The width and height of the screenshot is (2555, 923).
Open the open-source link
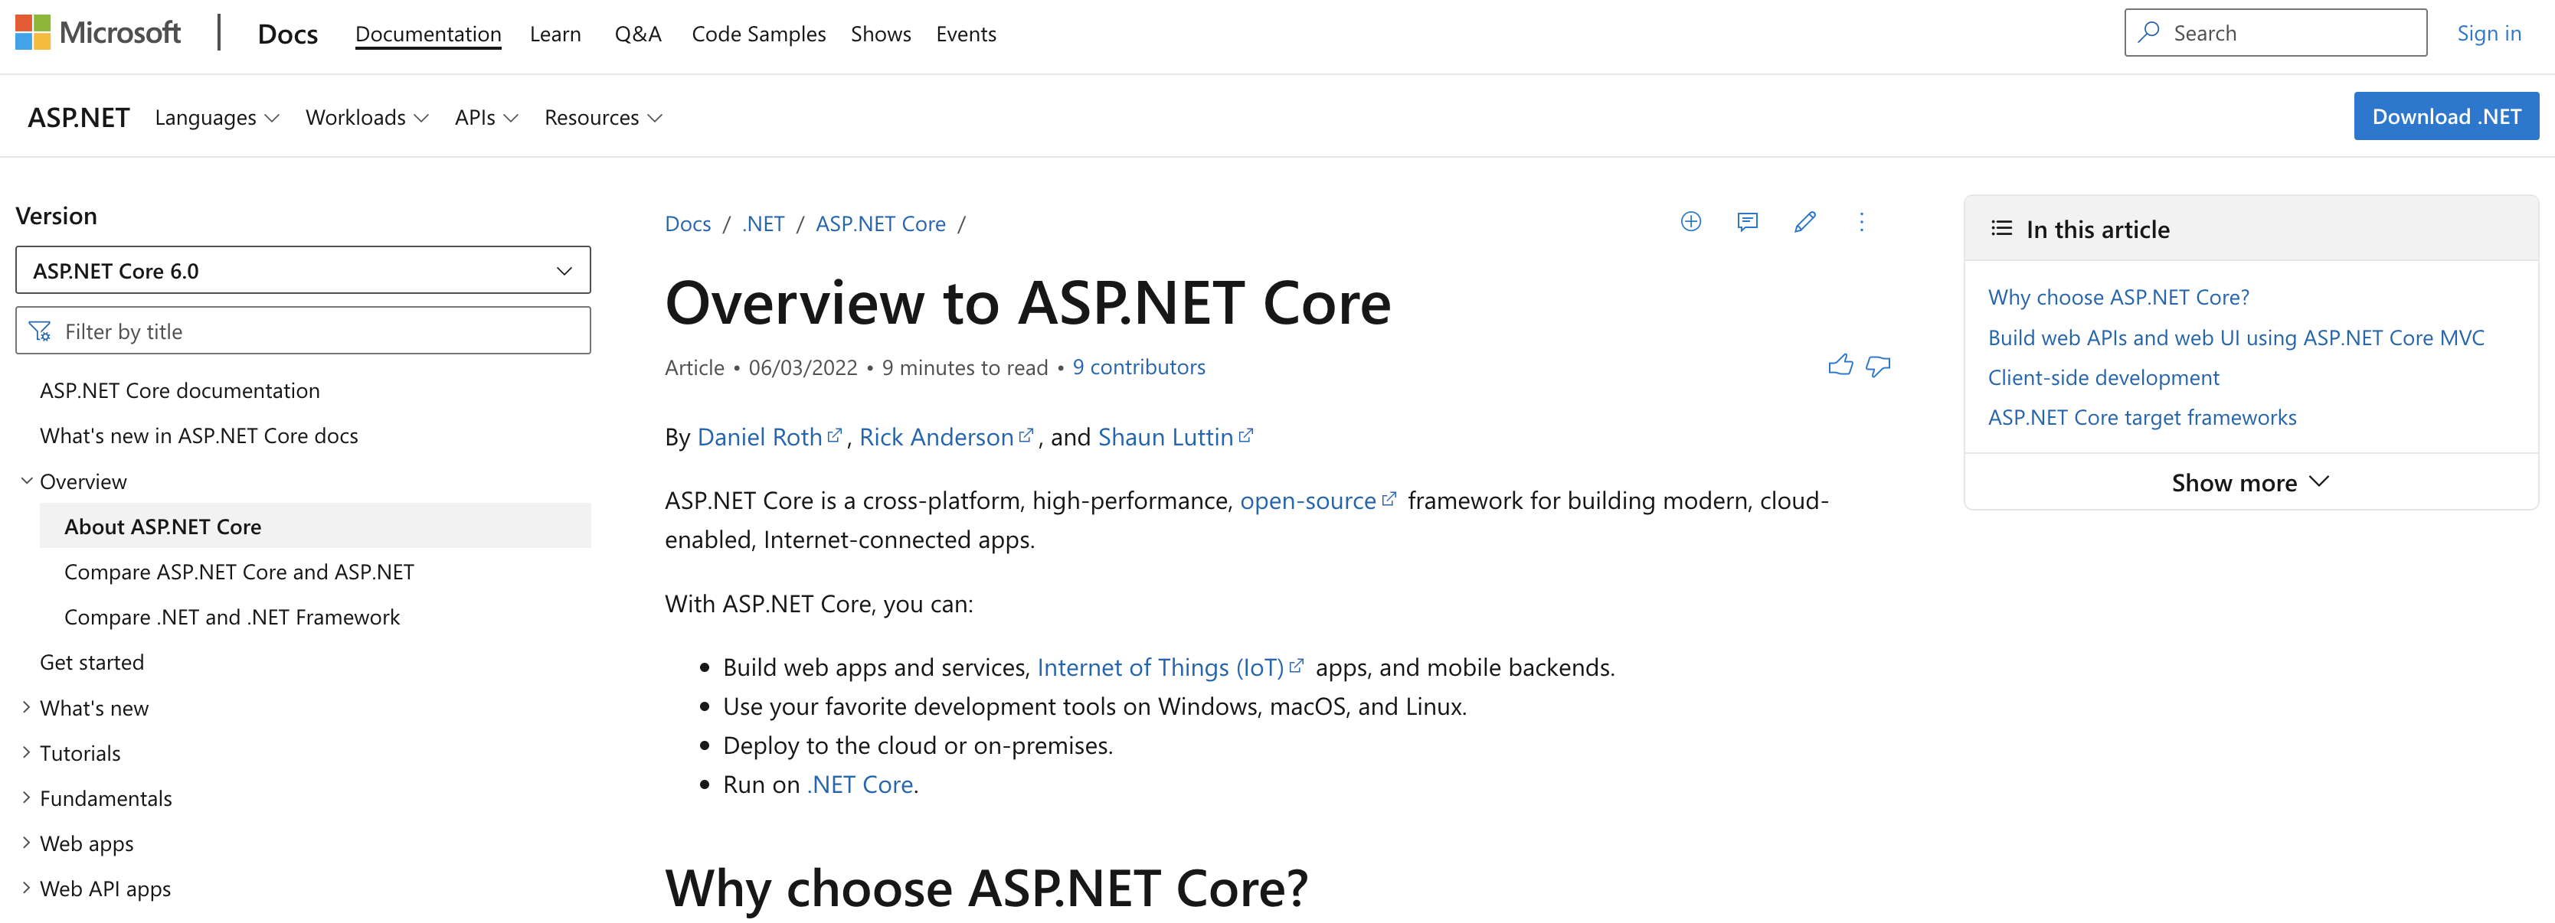tap(1317, 501)
